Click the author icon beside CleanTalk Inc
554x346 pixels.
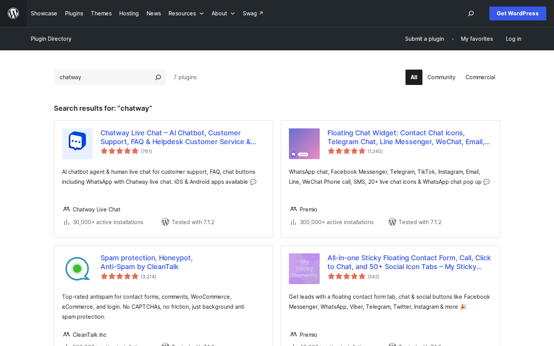pyautogui.click(x=67, y=334)
